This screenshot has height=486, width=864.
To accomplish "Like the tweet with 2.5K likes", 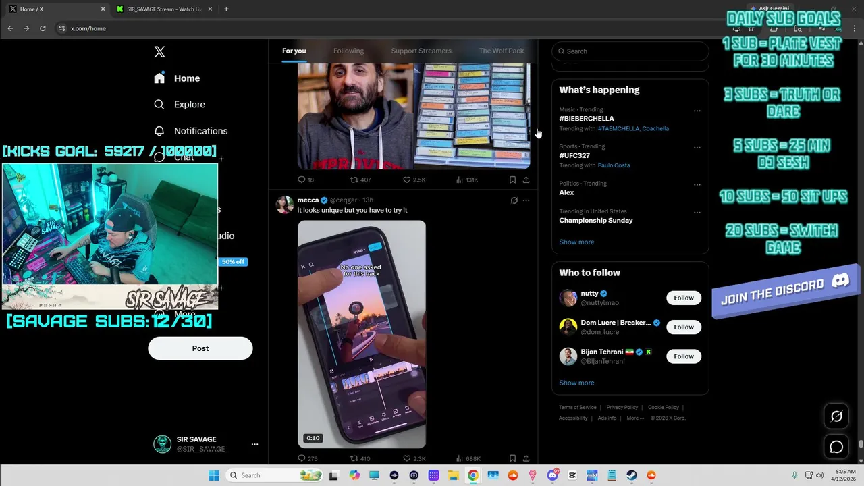I will coord(414,180).
